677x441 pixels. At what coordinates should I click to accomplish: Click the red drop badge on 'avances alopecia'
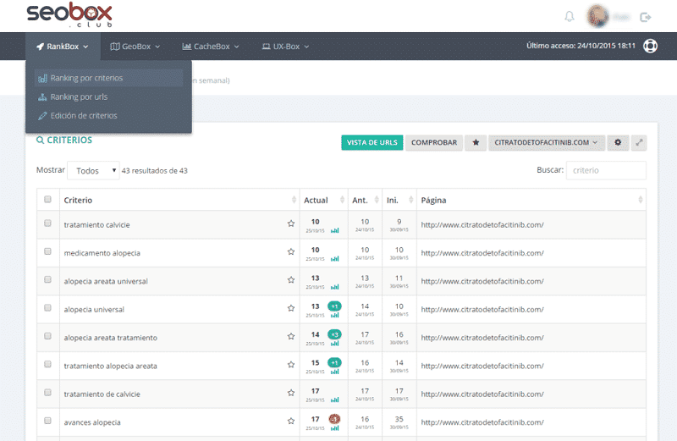(x=334, y=418)
